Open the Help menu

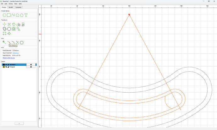(x=20, y=4)
